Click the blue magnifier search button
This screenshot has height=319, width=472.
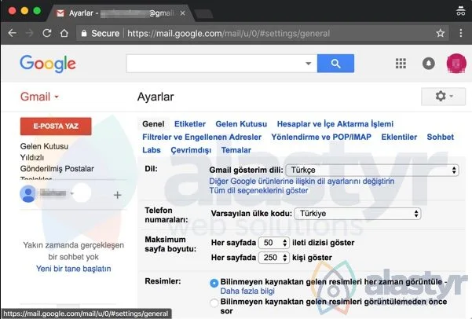(335, 64)
